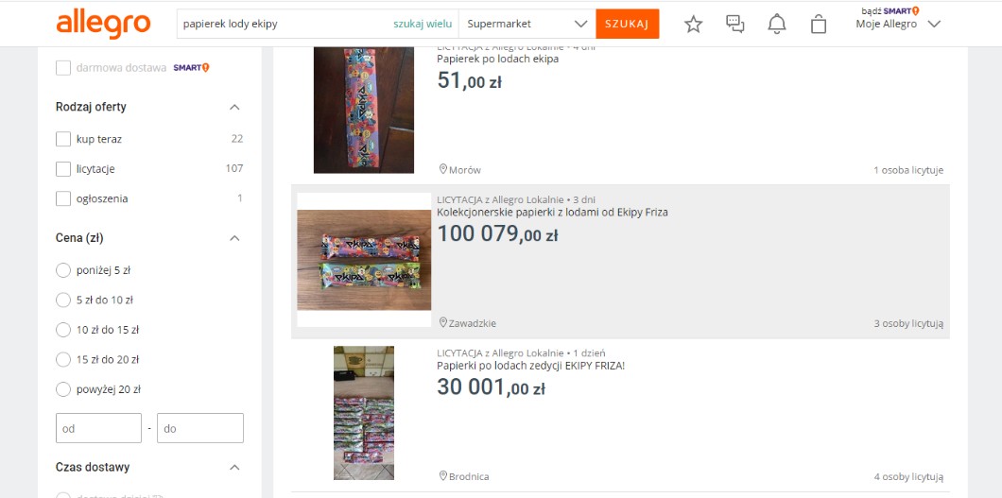The height and width of the screenshot is (498, 1002).
Task: Select 'poniżej 5 zł' price option
Action: click(x=63, y=270)
